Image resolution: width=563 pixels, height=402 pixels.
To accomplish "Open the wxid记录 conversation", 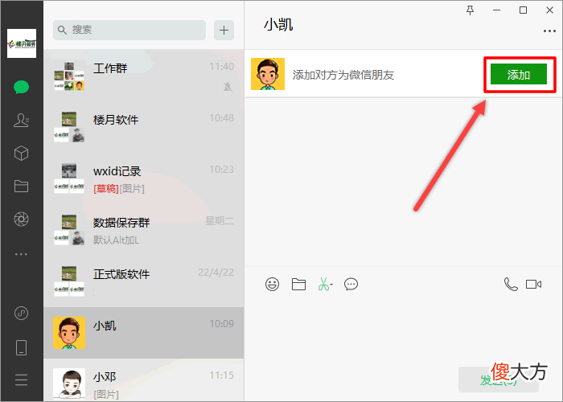I will 144,178.
